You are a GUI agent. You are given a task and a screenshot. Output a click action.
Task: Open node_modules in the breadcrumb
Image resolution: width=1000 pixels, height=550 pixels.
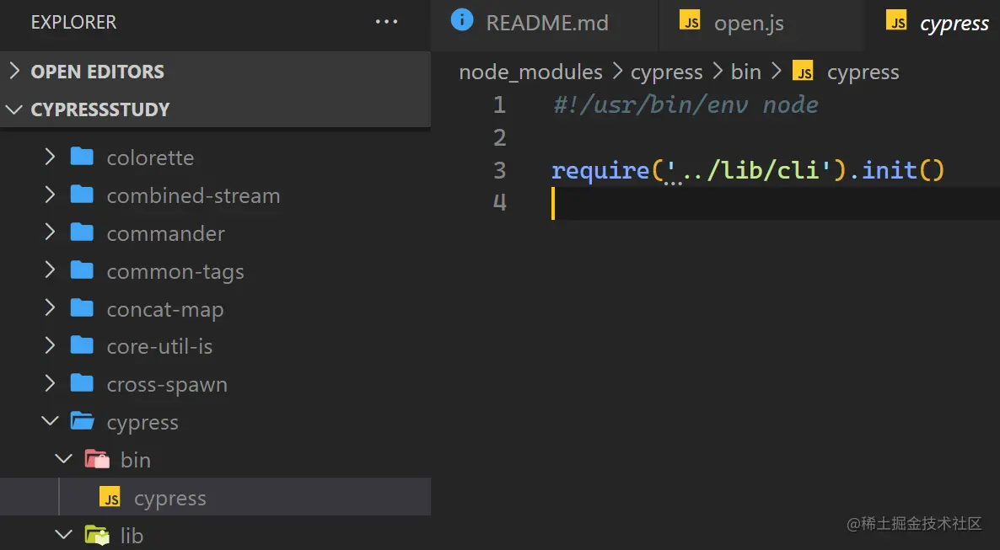530,72
